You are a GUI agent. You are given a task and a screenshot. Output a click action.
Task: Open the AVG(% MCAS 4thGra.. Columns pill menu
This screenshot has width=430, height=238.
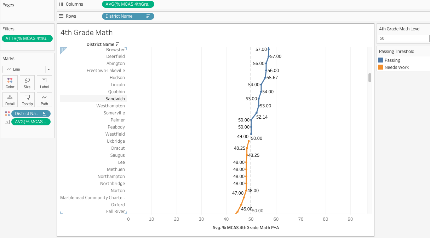128,4
